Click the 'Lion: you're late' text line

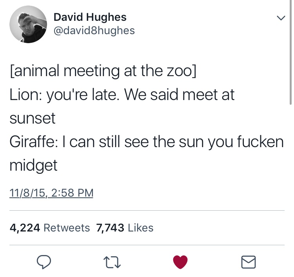click(122, 95)
